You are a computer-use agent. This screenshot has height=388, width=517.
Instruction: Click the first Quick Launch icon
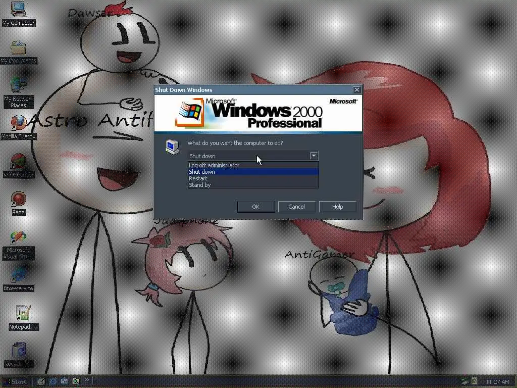(x=41, y=381)
